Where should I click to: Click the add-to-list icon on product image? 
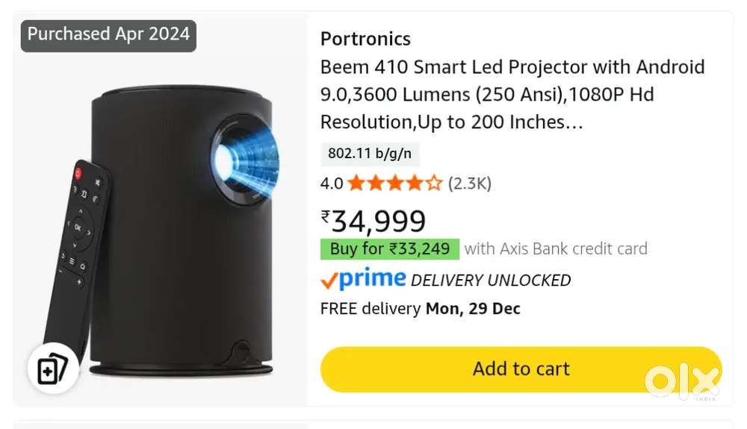[x=53, y=369]
